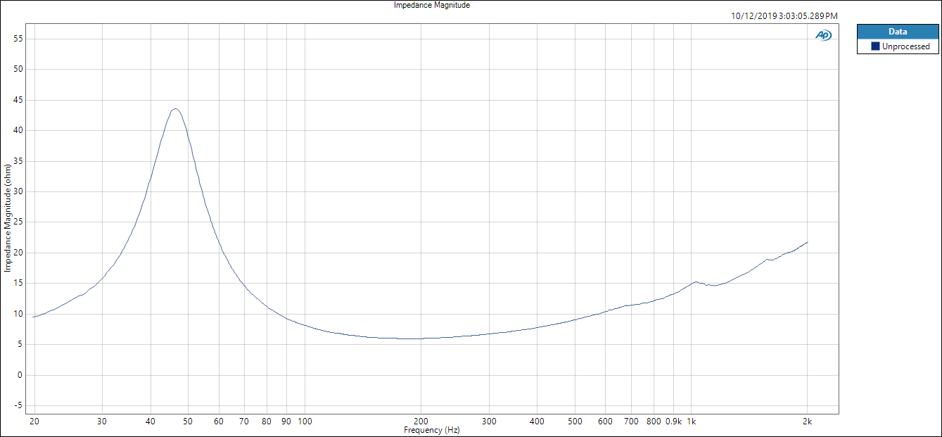Click the 1k tick on frequency axis

click(x=692, y=422)
